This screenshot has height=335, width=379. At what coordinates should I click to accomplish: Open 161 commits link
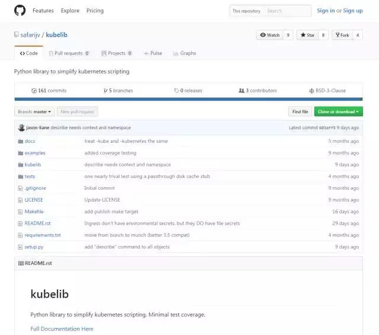point(49,91)
